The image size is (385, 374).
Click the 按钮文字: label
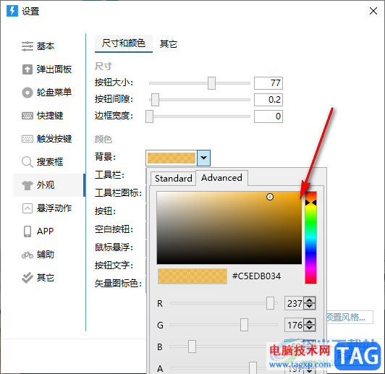(114, 265)
